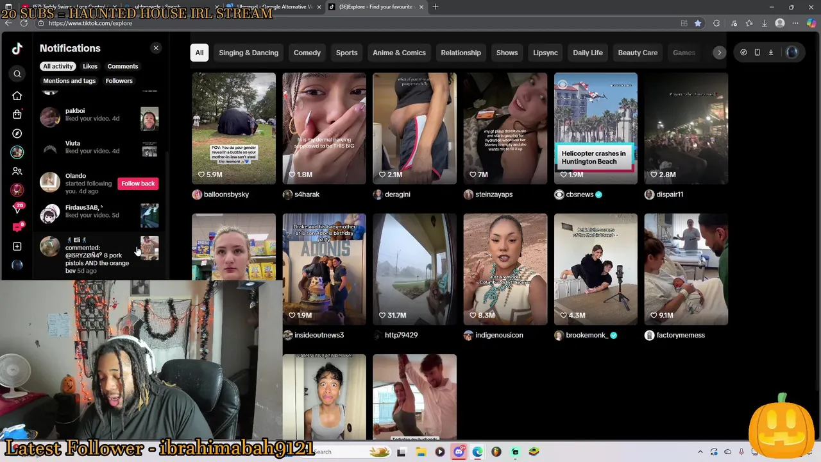The height and width of the screenshot is (462, 821).
Task: Open the Activity inbox icon with the 8 badge
Action: [x=17, y=227]
